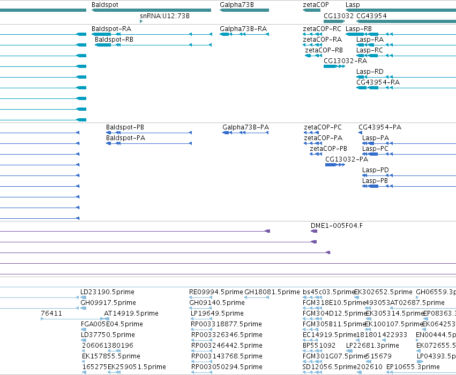Select the RE09994.5prime EST label
This screenshot has height=375, width=456.
[x=216, y=292]
